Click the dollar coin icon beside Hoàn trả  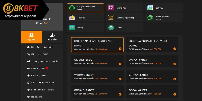point(29,97)
